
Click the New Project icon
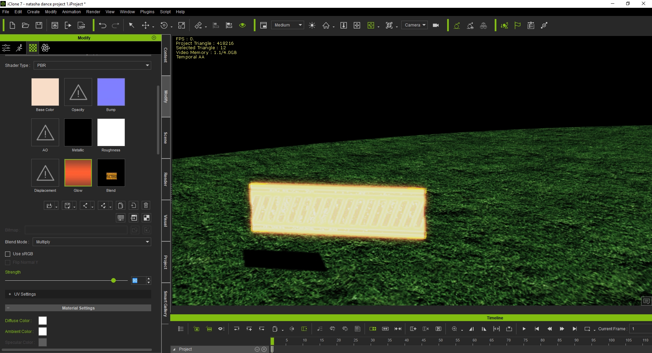12,25
